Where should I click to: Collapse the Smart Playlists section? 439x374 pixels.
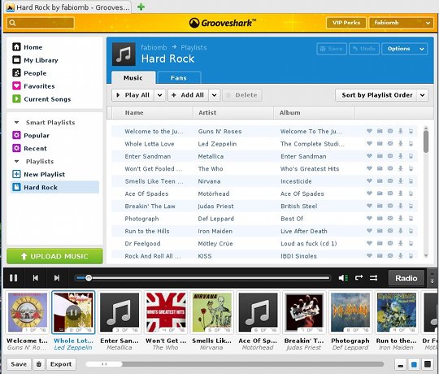click(x=17, y=122)
